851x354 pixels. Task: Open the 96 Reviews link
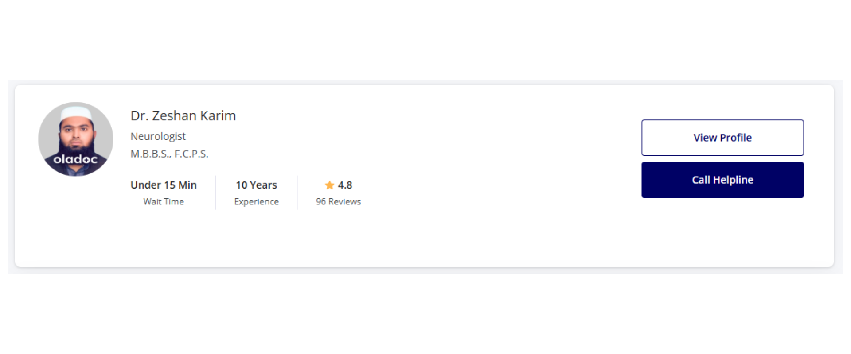point(339,202)
